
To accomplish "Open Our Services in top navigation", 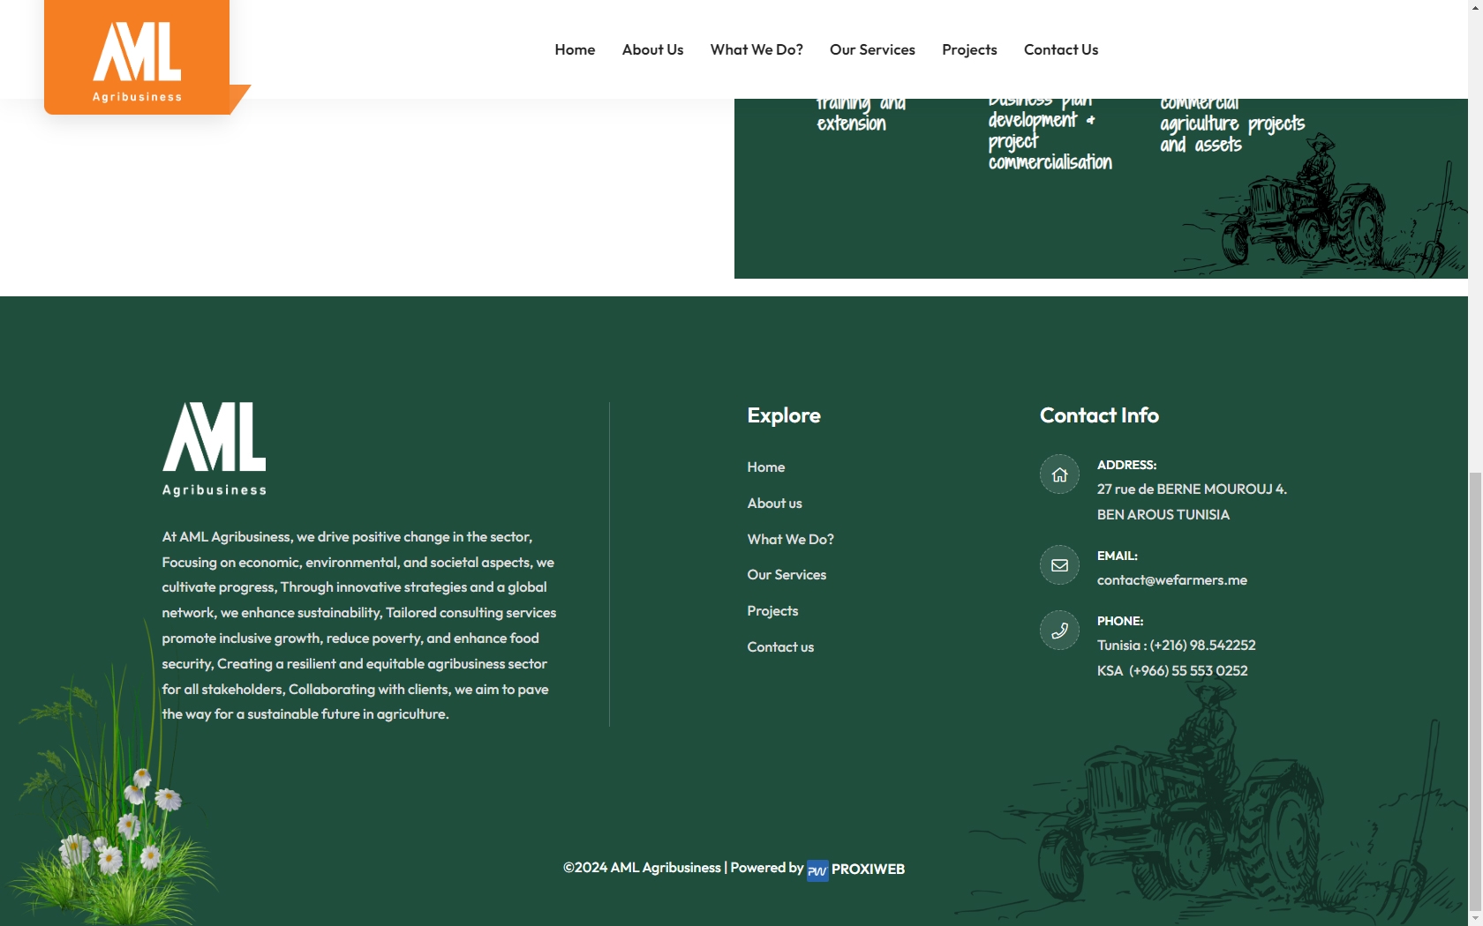I will pos(872,49).
